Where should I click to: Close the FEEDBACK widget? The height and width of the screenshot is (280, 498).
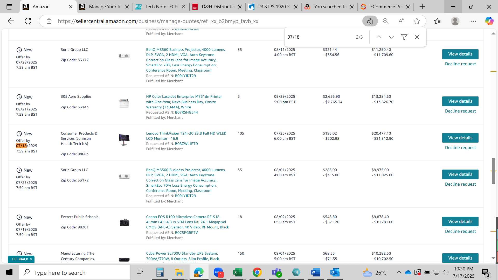pyautogui.click(x=31, y=259)
